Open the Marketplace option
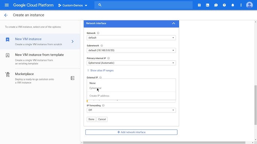Image resolution: width=257 pixels, height=144 pixels. click(x=40, y=78)
